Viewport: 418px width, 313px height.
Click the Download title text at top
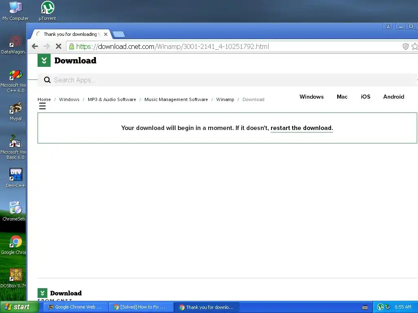tap(76, 60)
